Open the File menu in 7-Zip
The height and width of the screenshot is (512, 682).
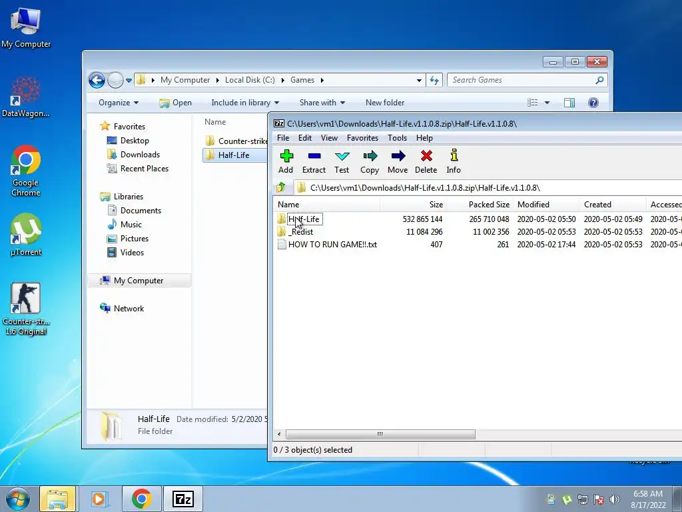point(282,138)
